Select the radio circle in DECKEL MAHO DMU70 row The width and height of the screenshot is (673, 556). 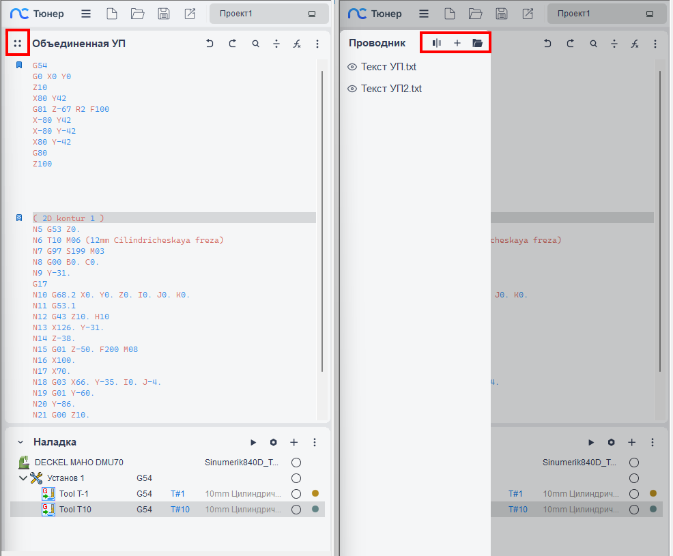coord(296,462)
